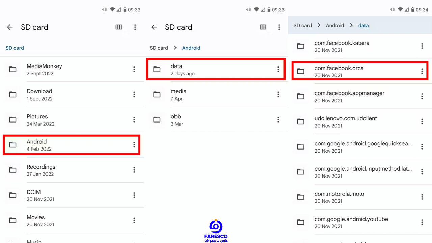Select SD card breadcrumb in middle panel
432x243 pixels.
click(x=159, y=48)
